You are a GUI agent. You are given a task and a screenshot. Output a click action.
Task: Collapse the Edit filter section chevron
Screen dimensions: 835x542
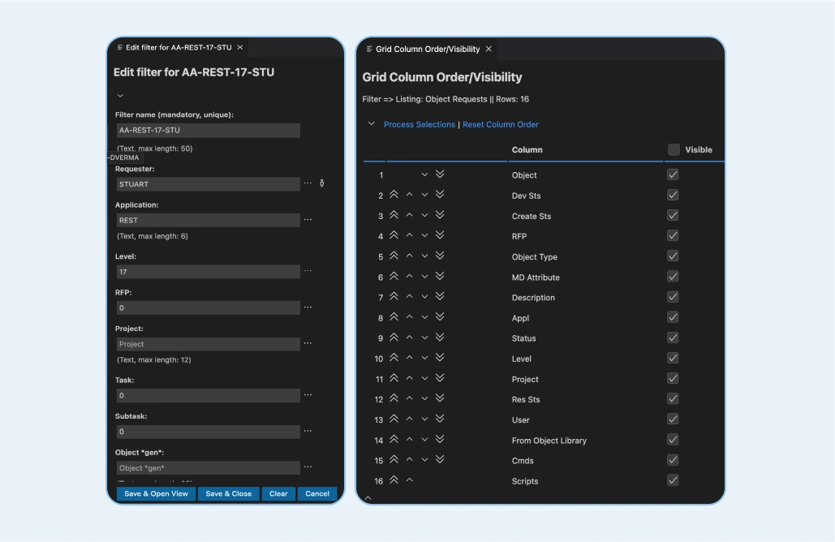pyautogui.click(x=120, y=96)
